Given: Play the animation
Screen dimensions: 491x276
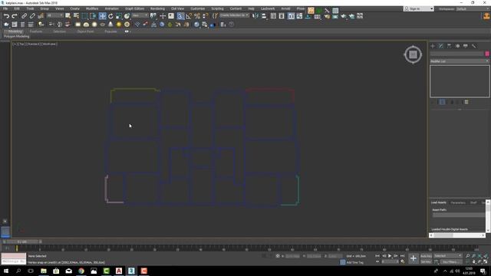Looking at the screenshot, I should 390,256.
